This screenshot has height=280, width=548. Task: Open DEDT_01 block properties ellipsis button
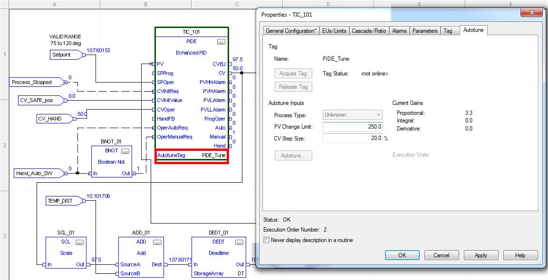(x=239, y=243)
